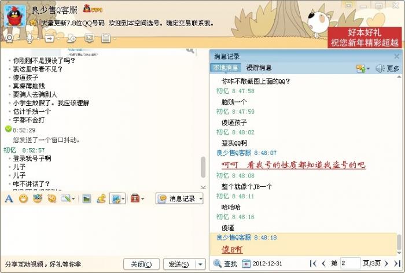Send a window shake nudge

(x=52, y=198)
